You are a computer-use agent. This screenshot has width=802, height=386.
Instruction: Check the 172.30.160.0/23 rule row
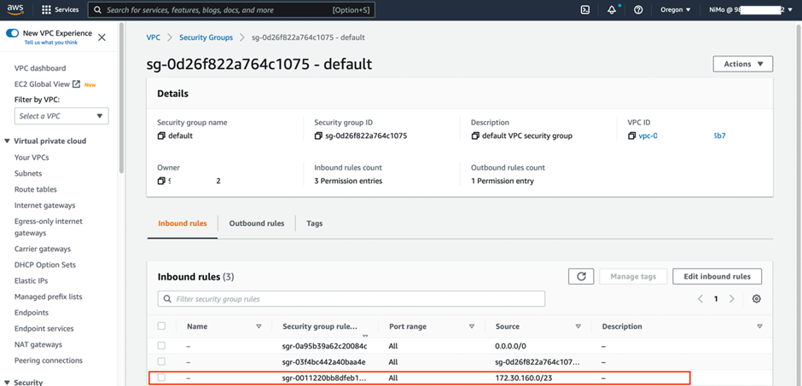click(x=162, y=377)
